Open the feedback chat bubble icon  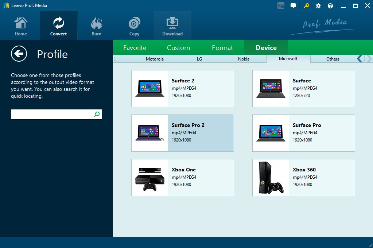(x=293, y=6)
